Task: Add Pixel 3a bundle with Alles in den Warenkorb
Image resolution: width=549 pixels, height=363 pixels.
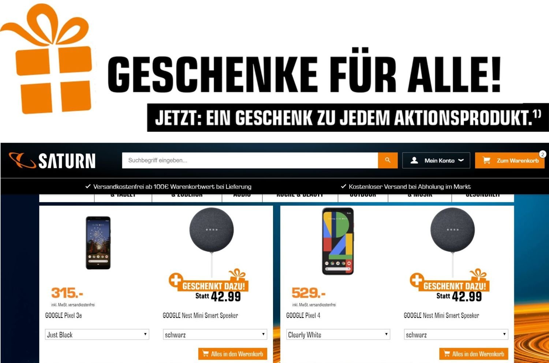Action: 233,354
